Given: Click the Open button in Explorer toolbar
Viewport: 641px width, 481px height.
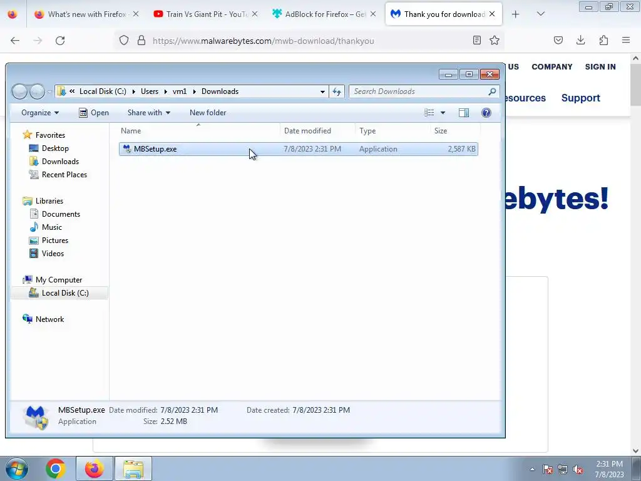Looking at the screenshot, I should pos(94,113).
